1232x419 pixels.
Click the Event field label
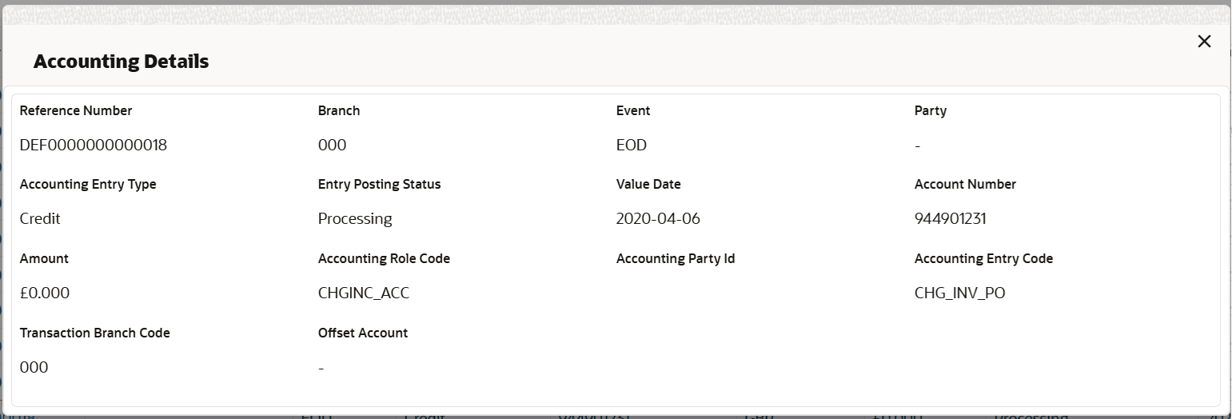pos(633,110)
